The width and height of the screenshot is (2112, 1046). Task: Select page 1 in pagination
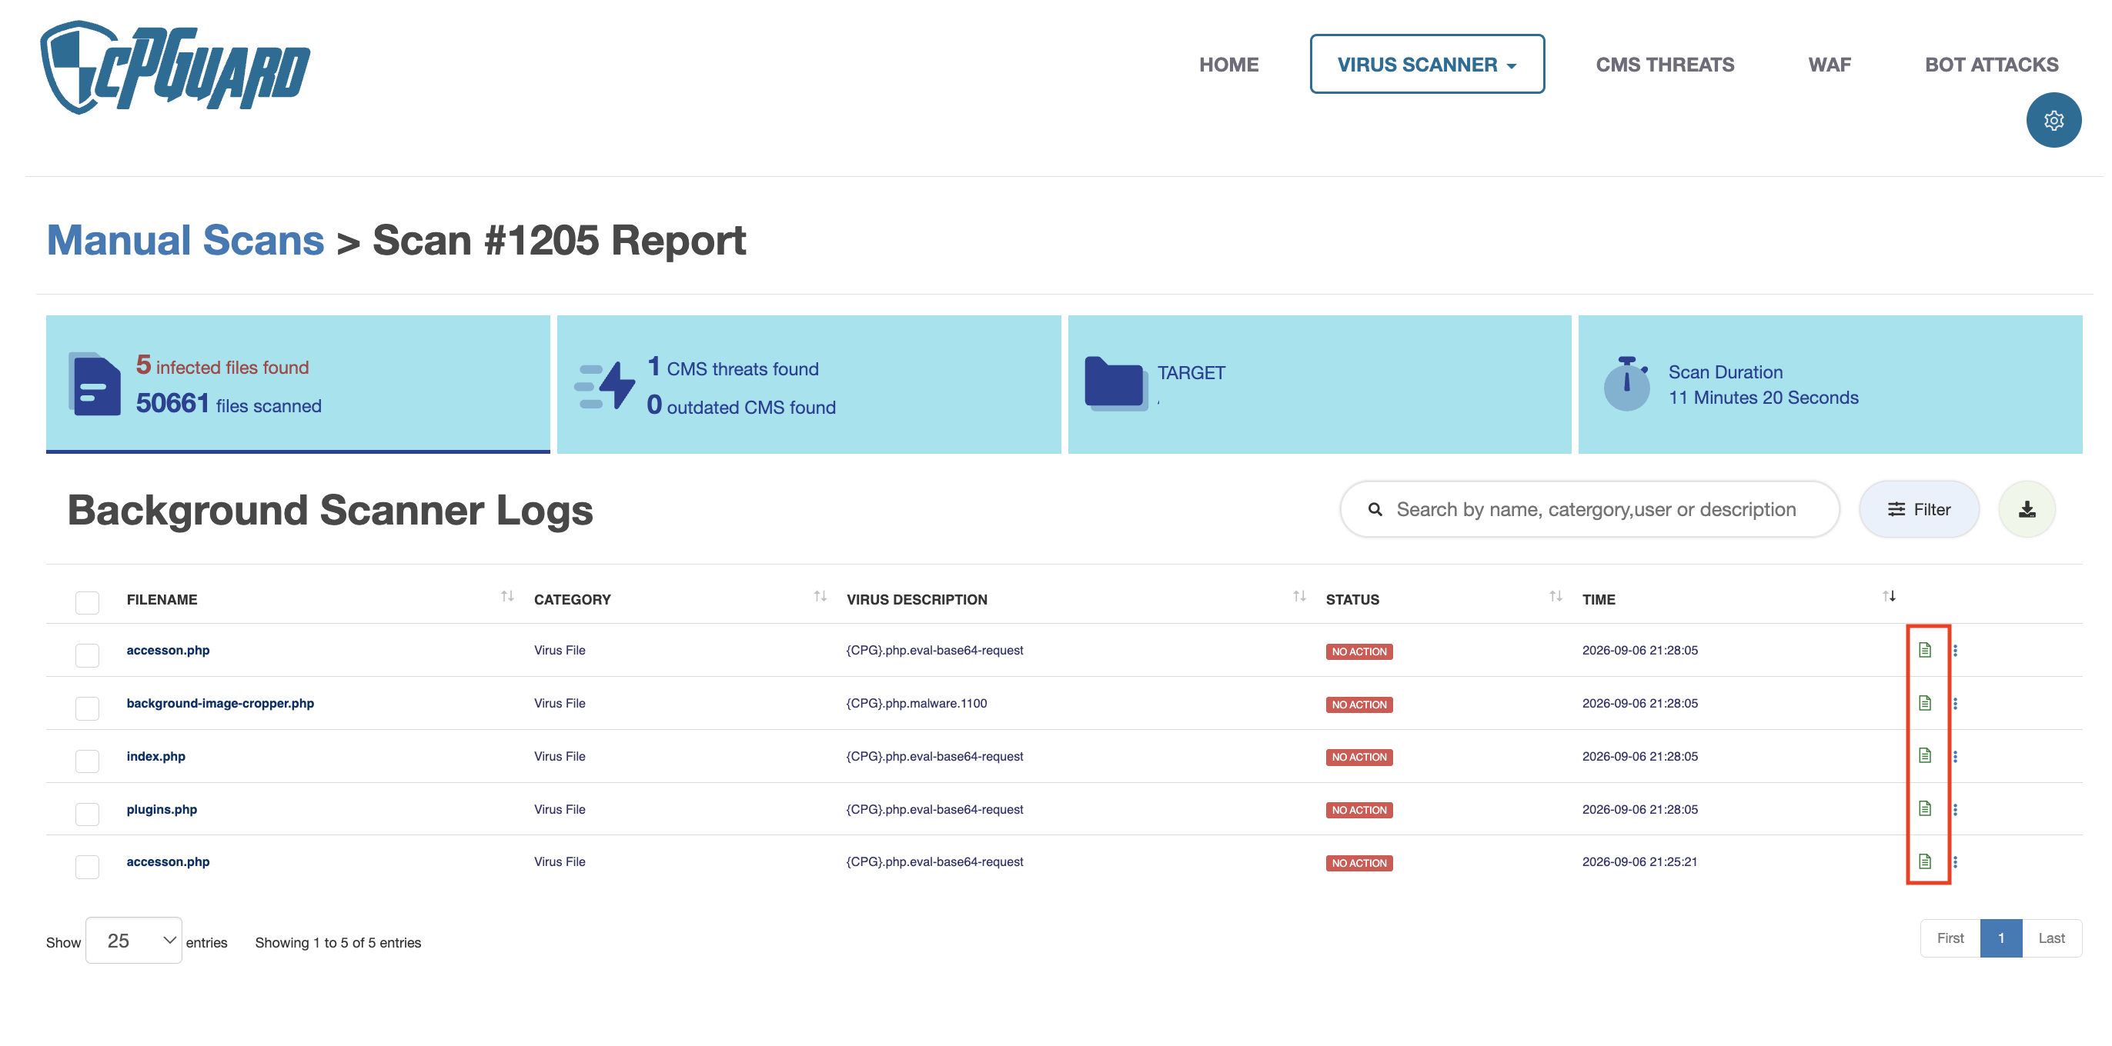point(2000,938)
